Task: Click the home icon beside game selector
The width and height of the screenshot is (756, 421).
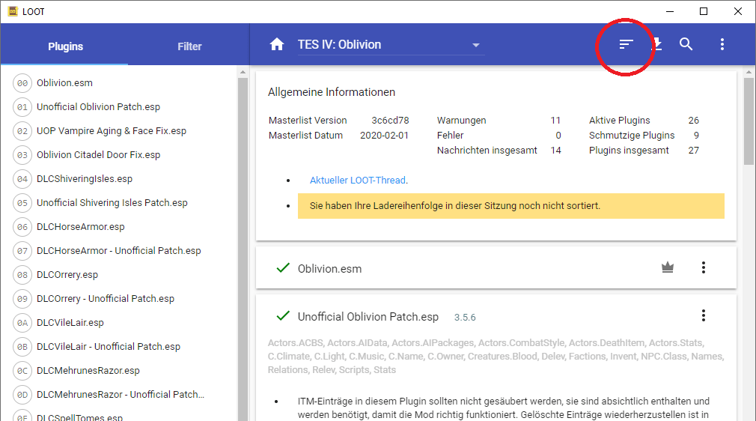Action: 277,45
